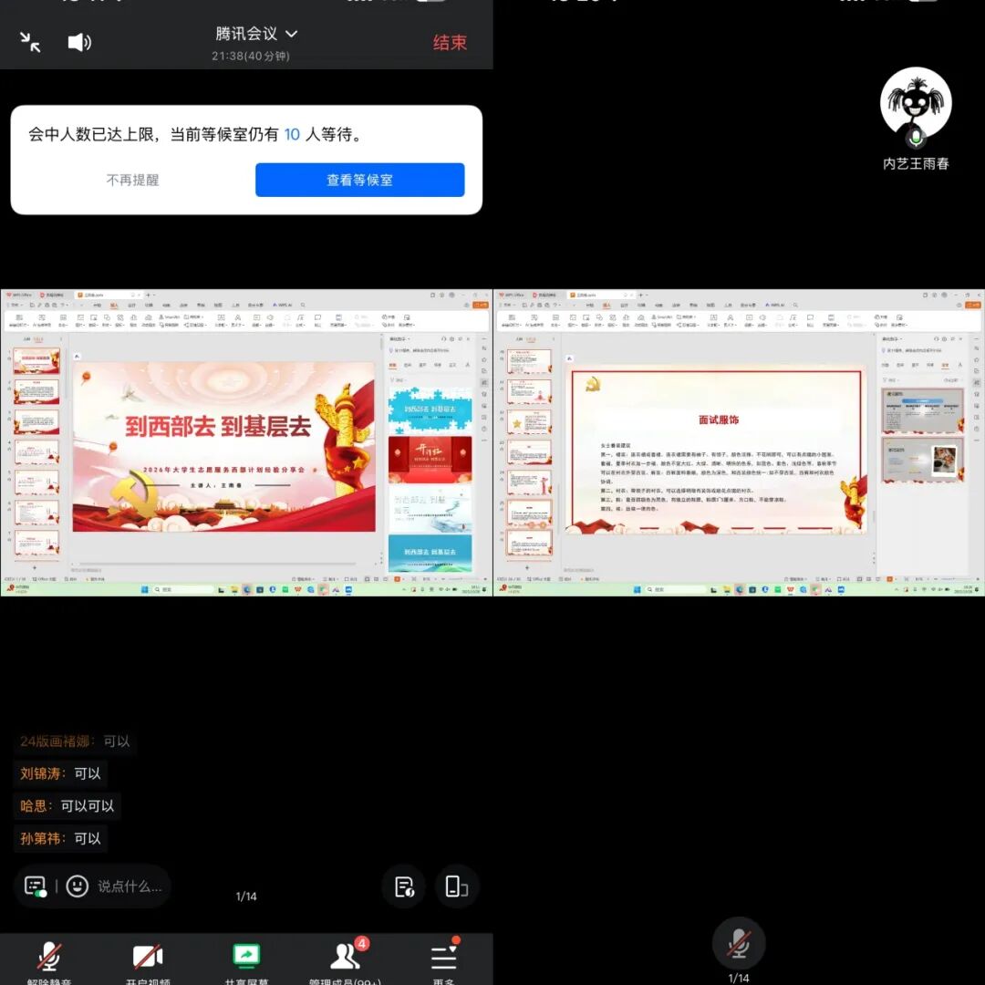Viewport: 985px width, 985px height.
Task: Tap the muted microphone icon on right screen
Action: point(739,943)
